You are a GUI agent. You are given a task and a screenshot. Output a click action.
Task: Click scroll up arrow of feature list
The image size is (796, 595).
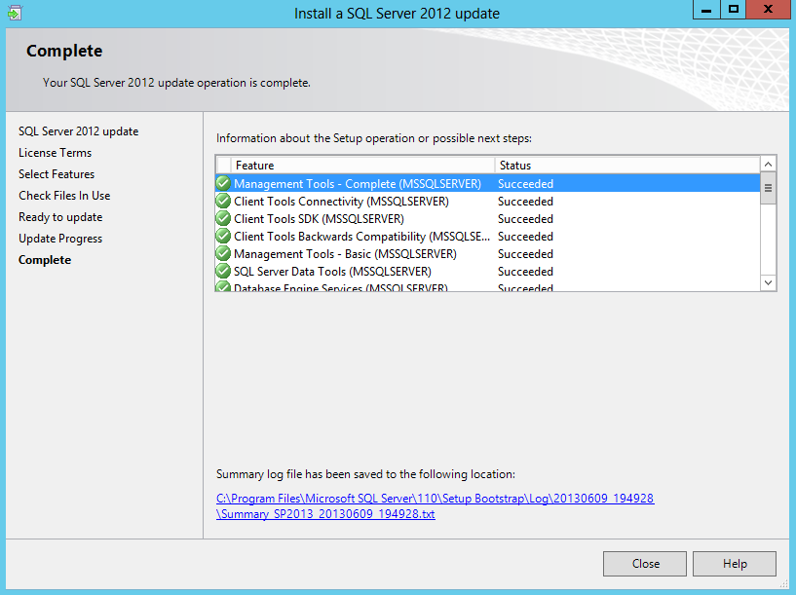point(768,165)
